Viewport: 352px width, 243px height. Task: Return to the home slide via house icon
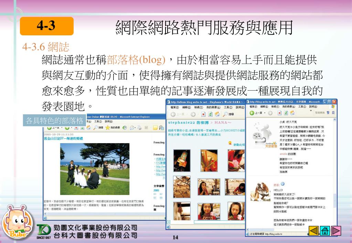(x=325, y=231)
